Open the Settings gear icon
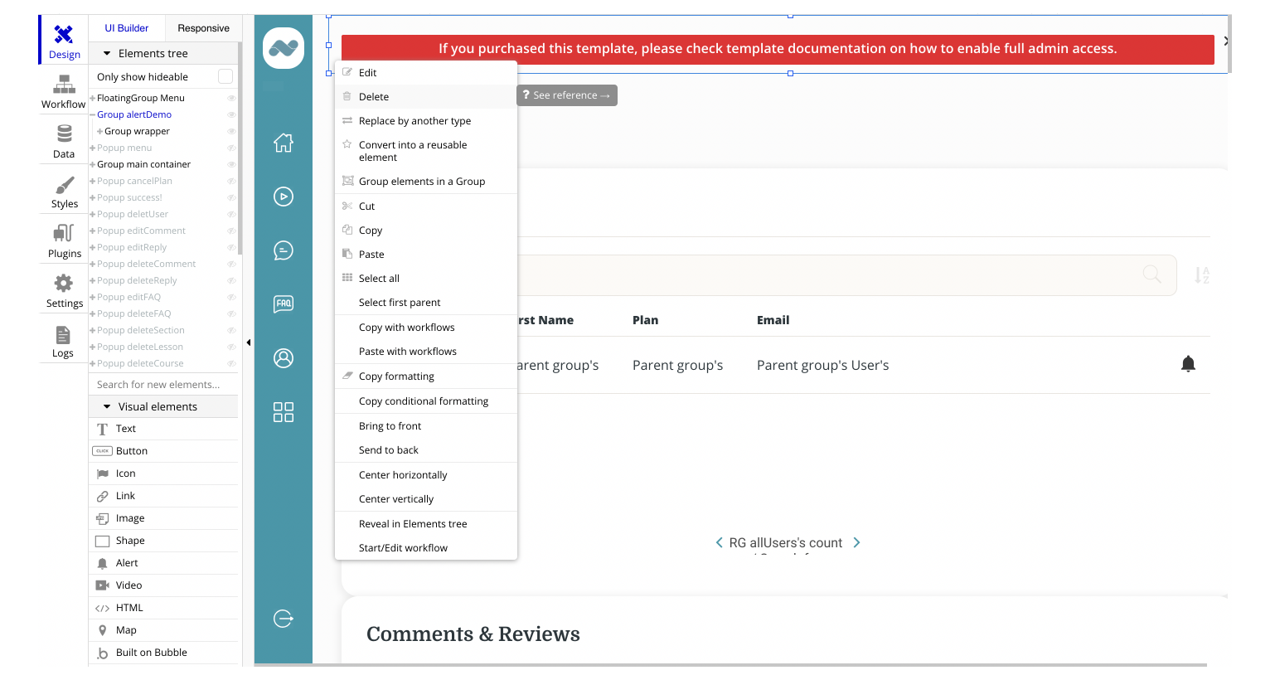Image resolution: width=1275 pixels, height=675 pixels. 64,283
